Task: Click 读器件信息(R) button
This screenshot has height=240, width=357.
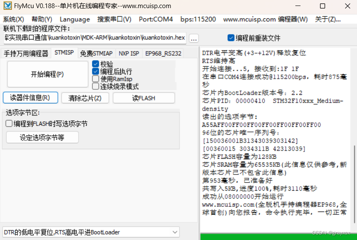Action: [x=30, y=98]
